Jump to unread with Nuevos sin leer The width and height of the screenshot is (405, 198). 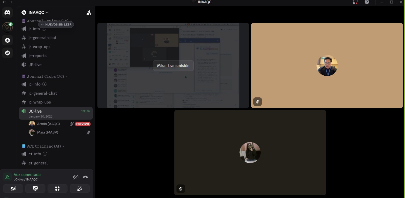[x=56, y=24]
